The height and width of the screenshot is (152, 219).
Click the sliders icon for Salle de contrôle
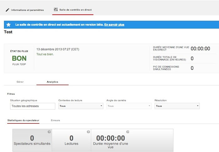(56, 10)
